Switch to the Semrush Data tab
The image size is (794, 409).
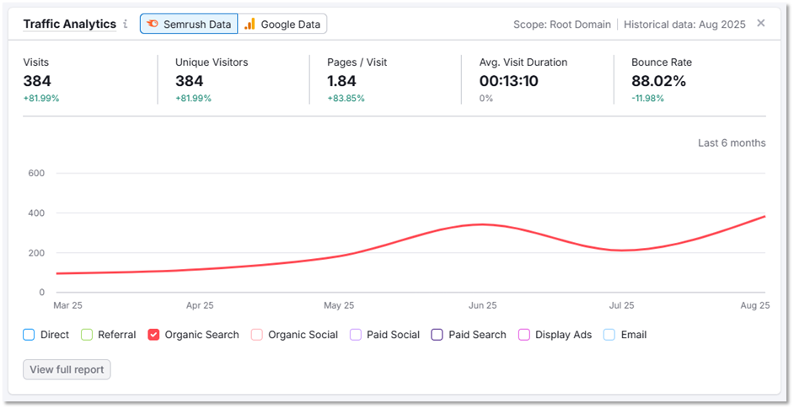[x=189, y=24]
